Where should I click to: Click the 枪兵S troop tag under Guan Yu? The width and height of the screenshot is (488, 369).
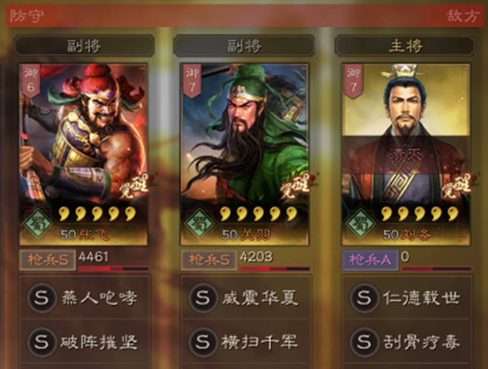(209, 260)
